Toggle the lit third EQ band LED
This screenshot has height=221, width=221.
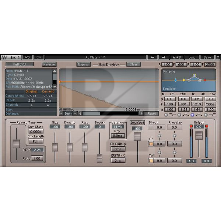[x=192, y=115]
